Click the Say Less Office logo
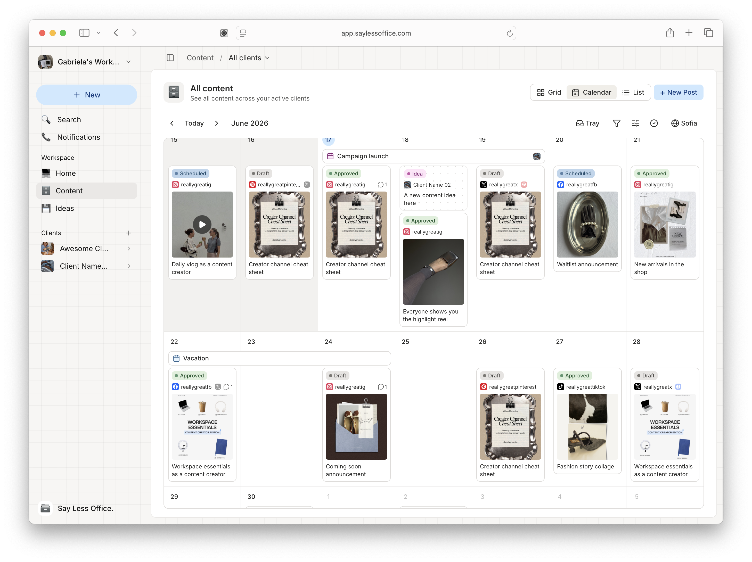The height and width of the screenshot is (562, 752). tap(45, 508)
